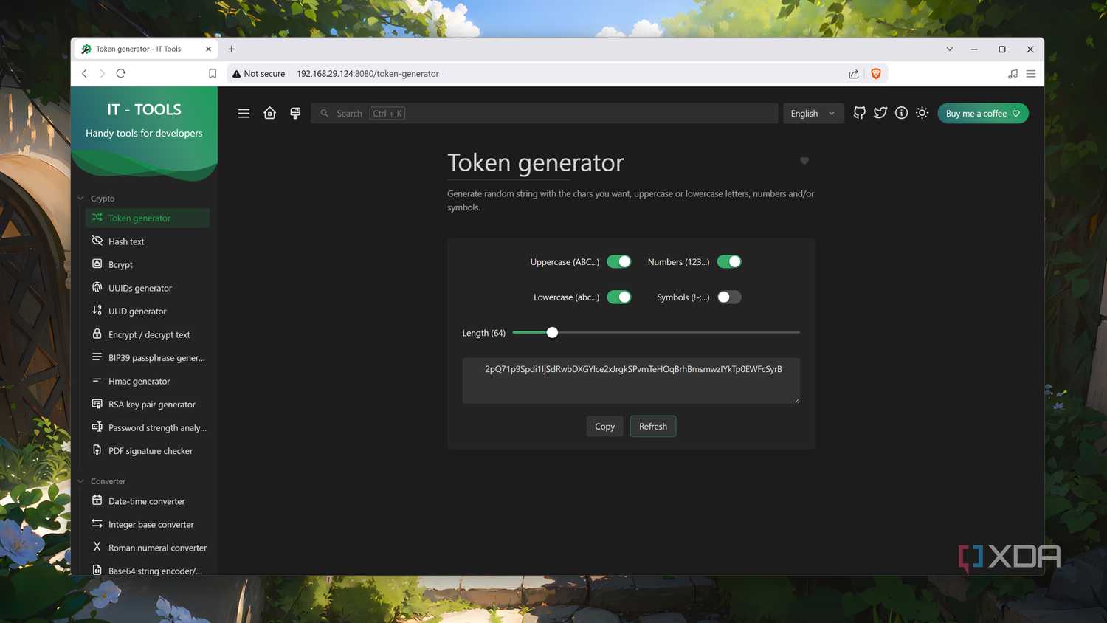Add Token generator to favorites with heart icon
Viewport: 1107px width, 623px height.
tap(804, 161)
